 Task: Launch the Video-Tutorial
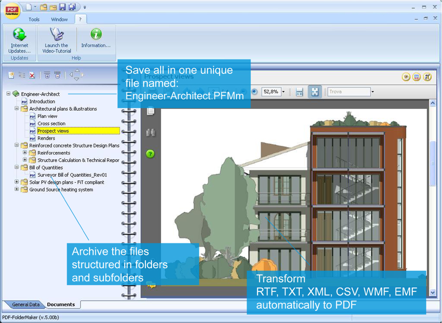point(57,40)
